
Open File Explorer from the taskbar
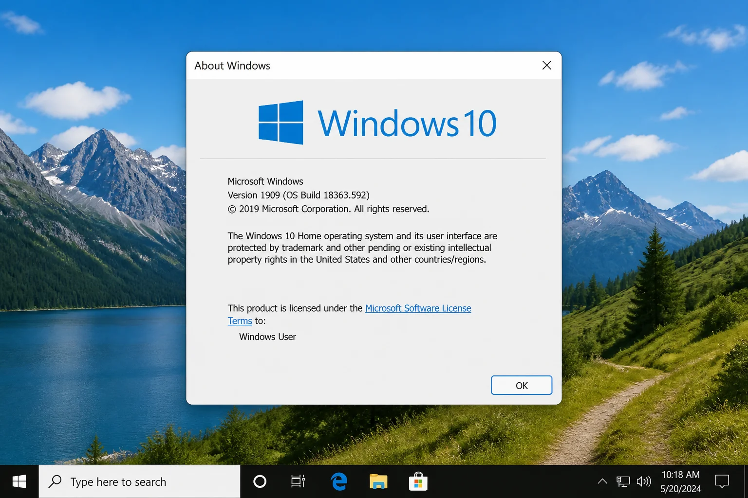378,481
